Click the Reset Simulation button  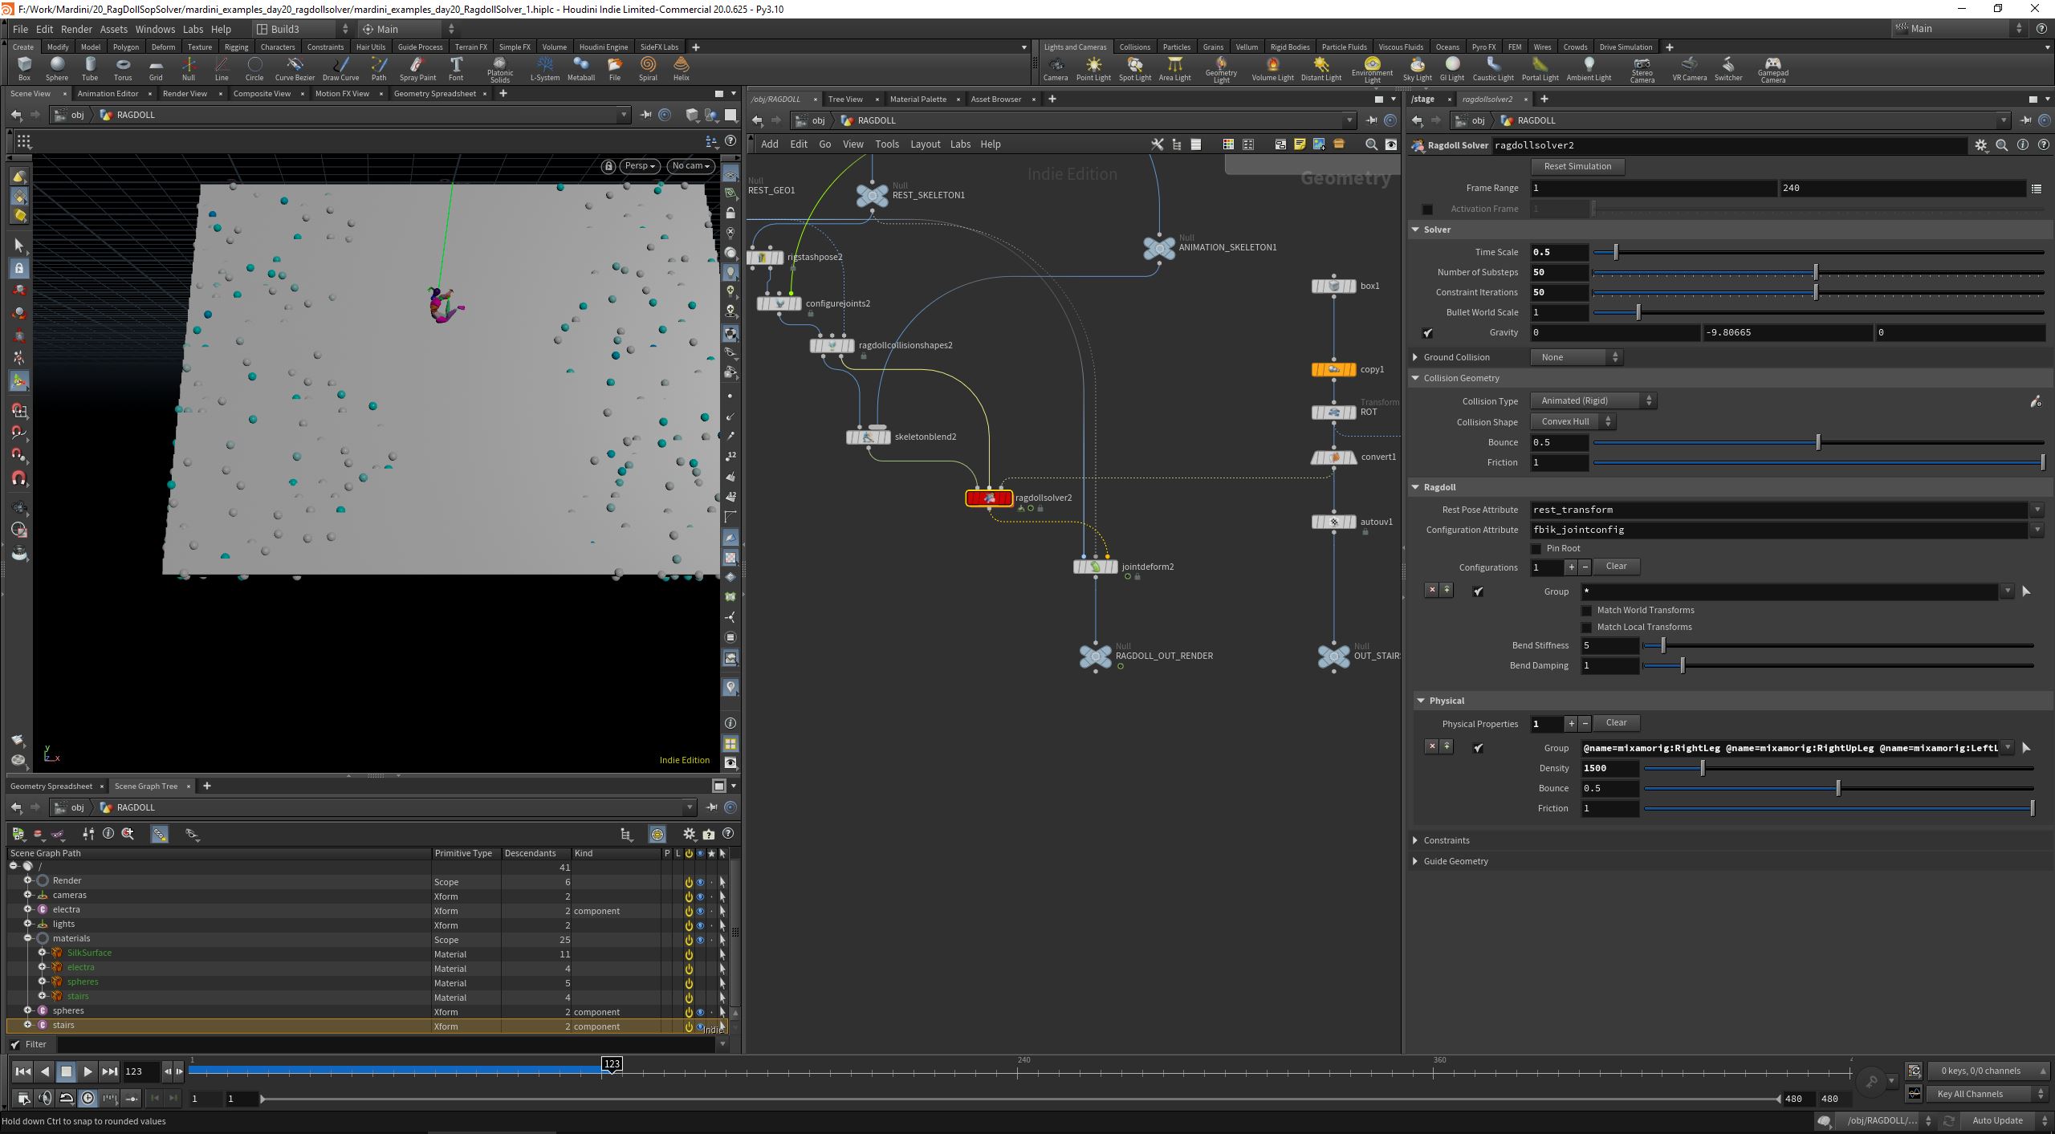1577,166
